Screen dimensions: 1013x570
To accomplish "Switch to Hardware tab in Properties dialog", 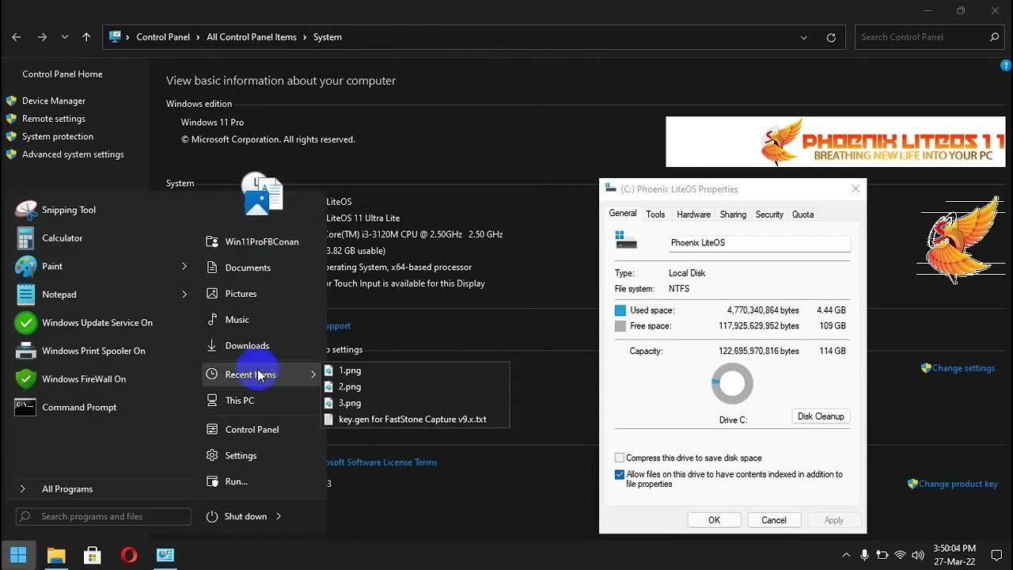I will coord(693,215).
